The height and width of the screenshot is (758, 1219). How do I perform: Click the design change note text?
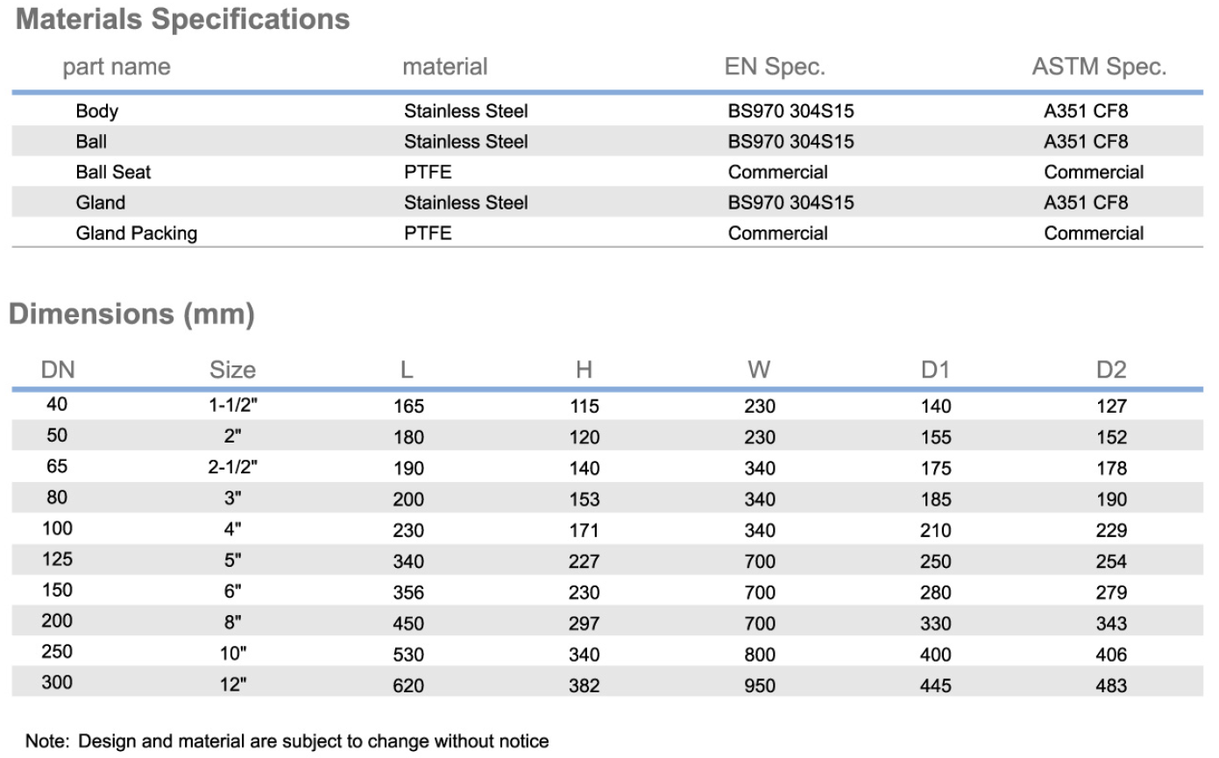[x=287, y=741]
